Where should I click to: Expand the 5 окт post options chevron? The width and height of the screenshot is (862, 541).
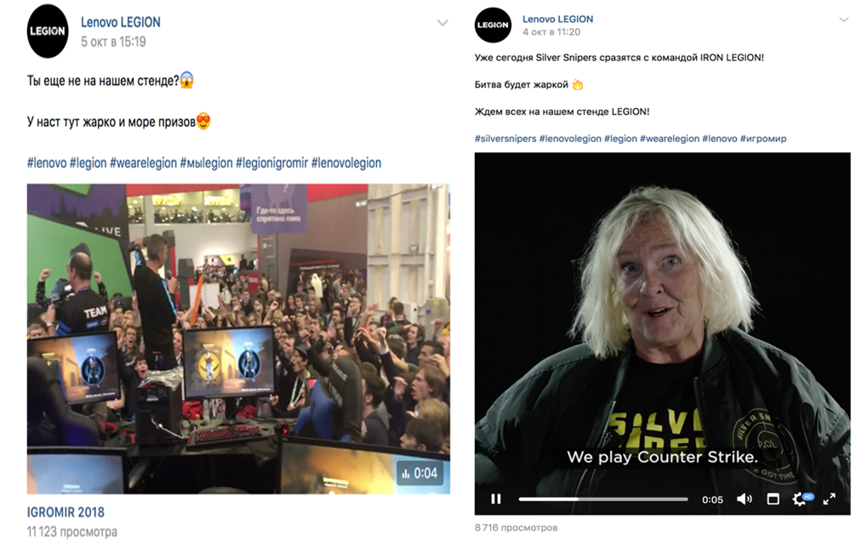pyautogui.click(x=442, y=22)
